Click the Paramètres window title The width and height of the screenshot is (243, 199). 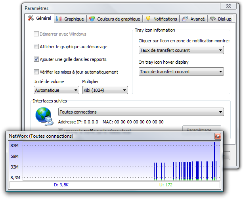36,8
